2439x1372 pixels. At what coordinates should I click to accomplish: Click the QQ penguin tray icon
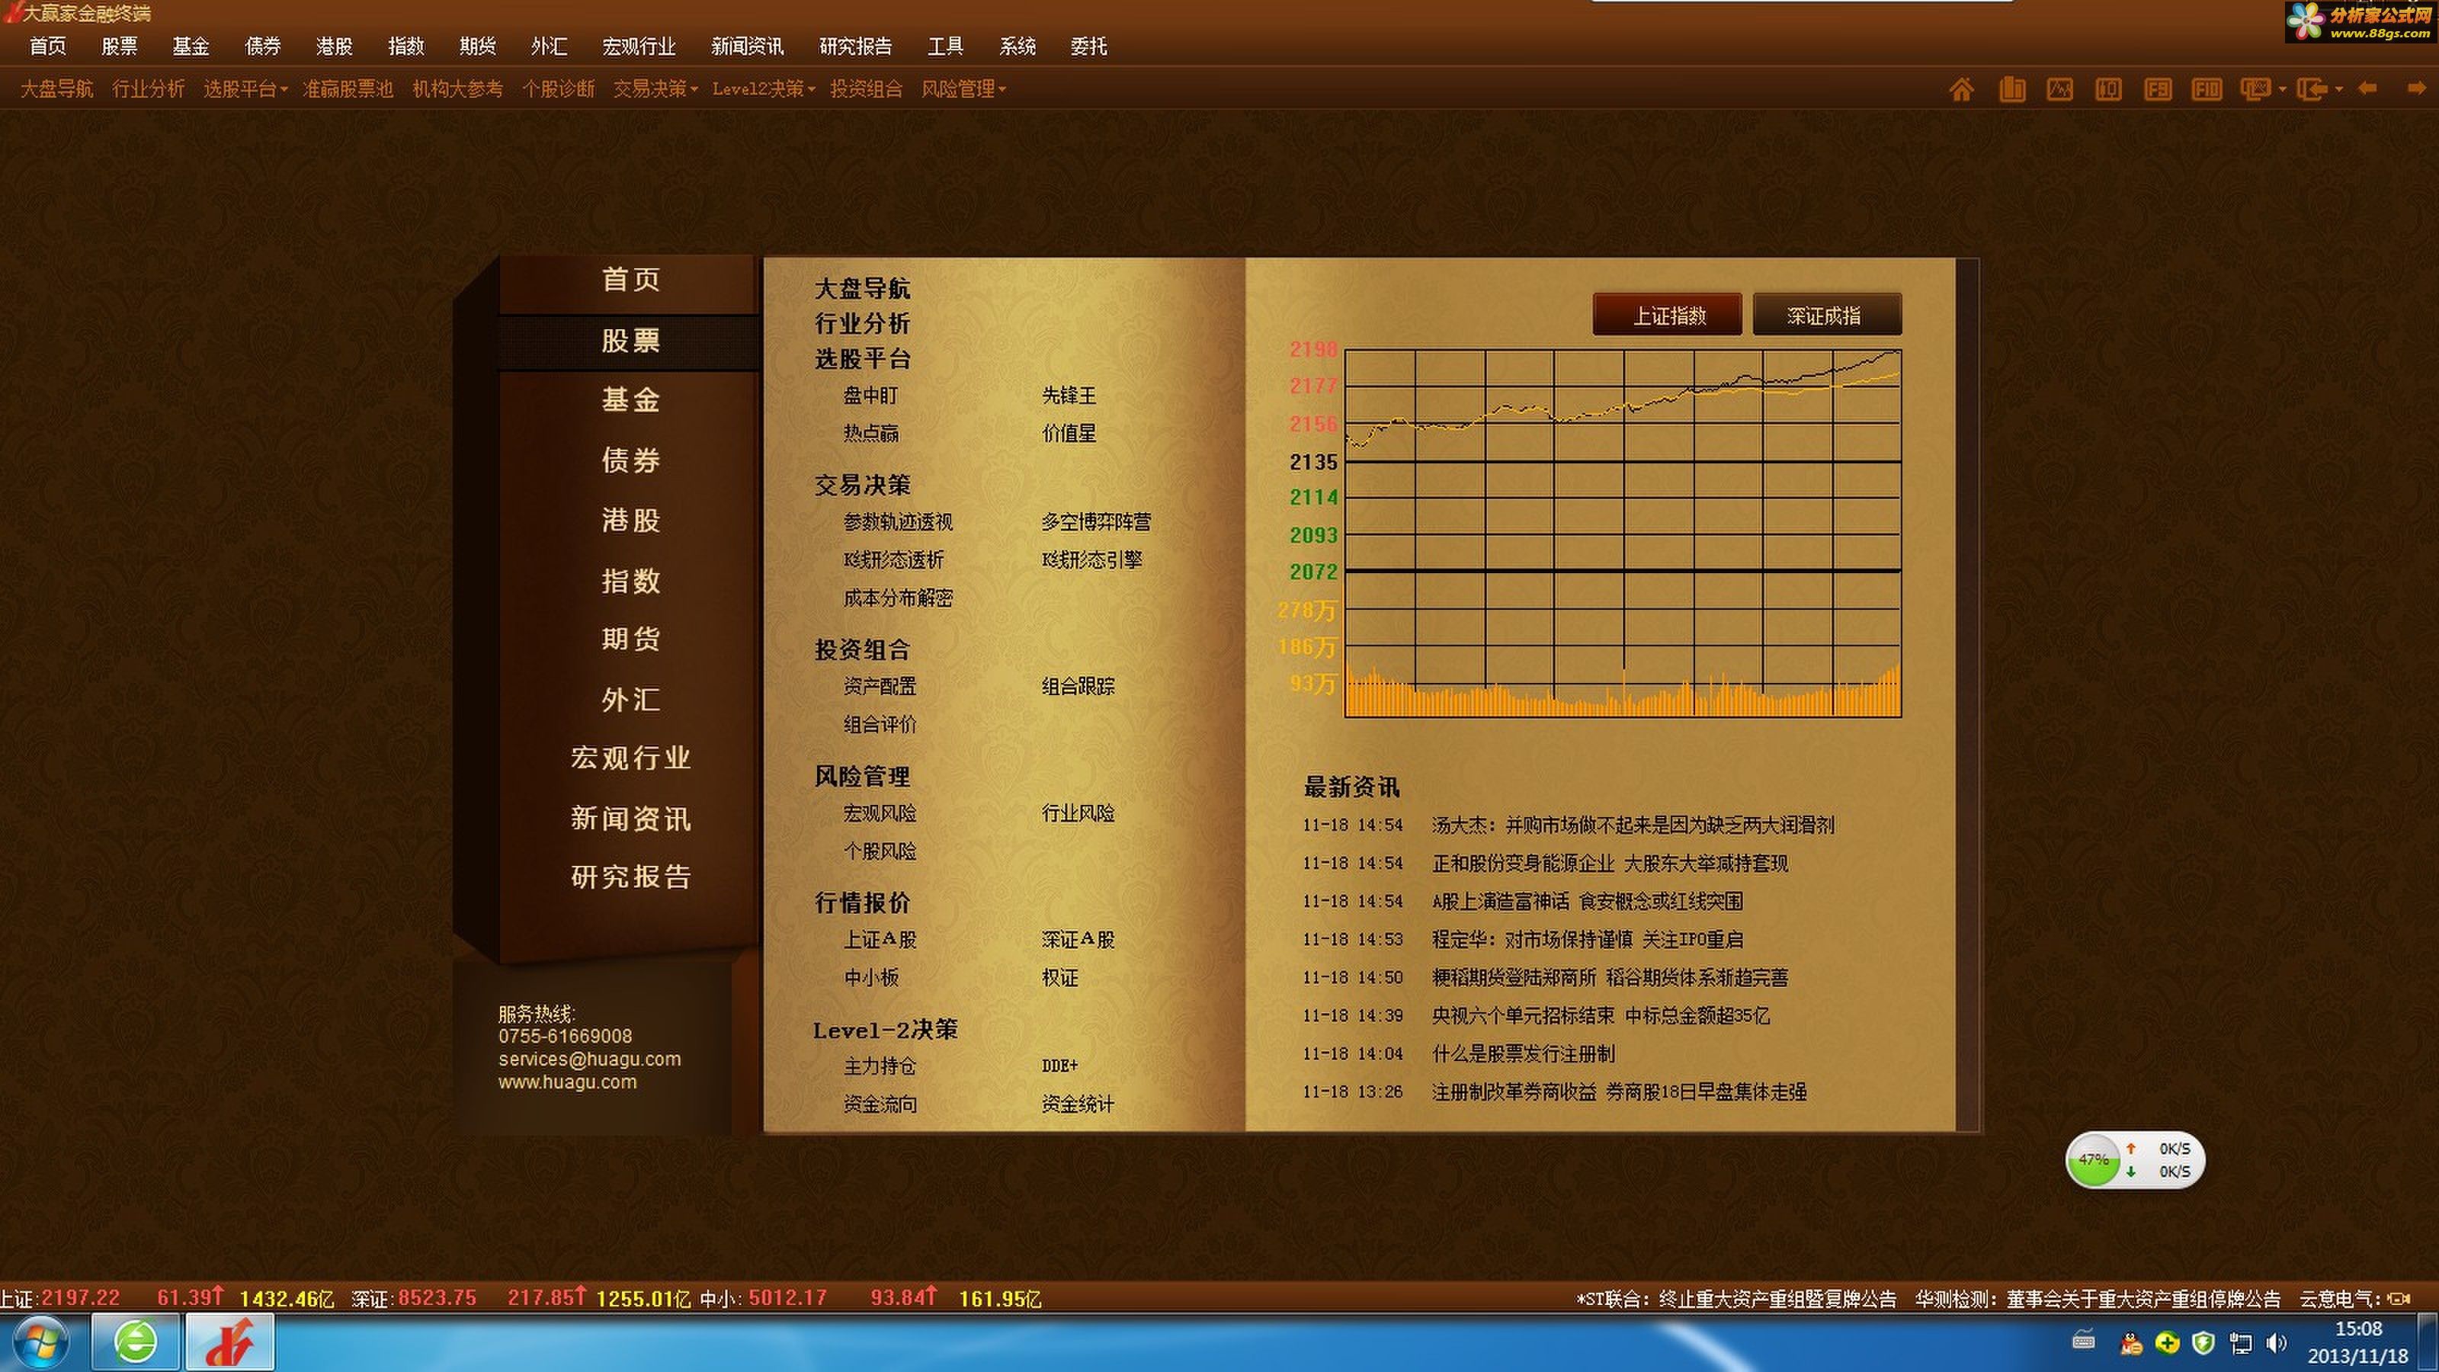click(2131, 1342)
